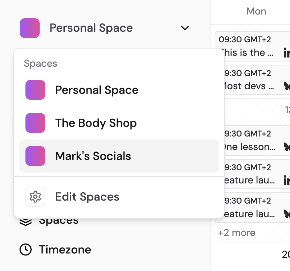Image resolution: width=290 pixels, height=271 pixels.
Task: Click Mark's Socials gradient square icon
Action: click(x=35, y=156)
